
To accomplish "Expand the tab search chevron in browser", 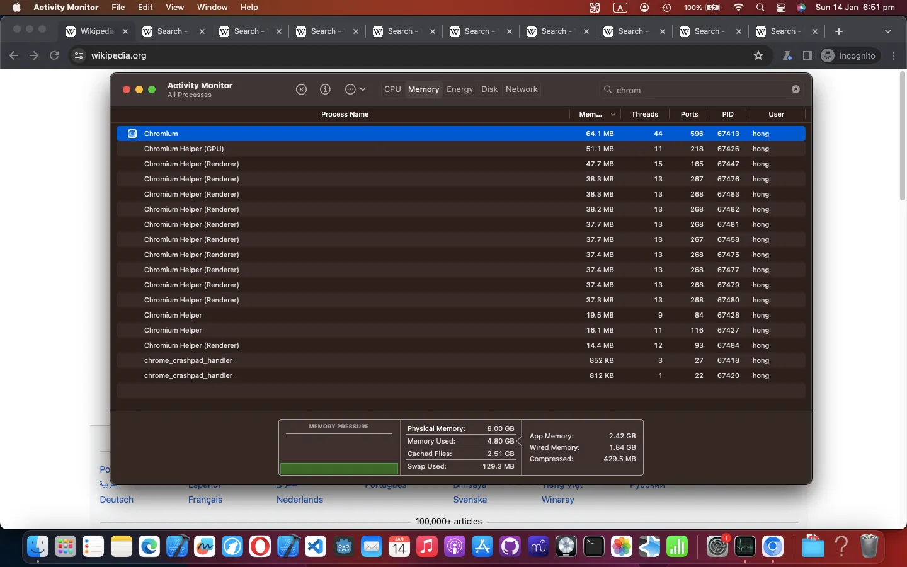I will (x=888, y=31).
